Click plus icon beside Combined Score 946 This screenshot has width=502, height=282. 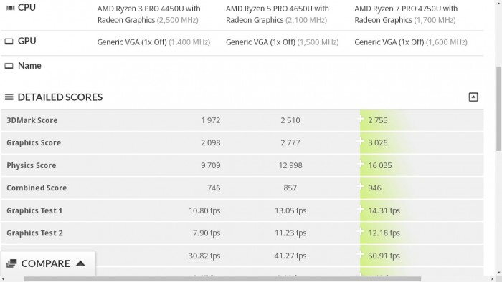coord(361,187)
